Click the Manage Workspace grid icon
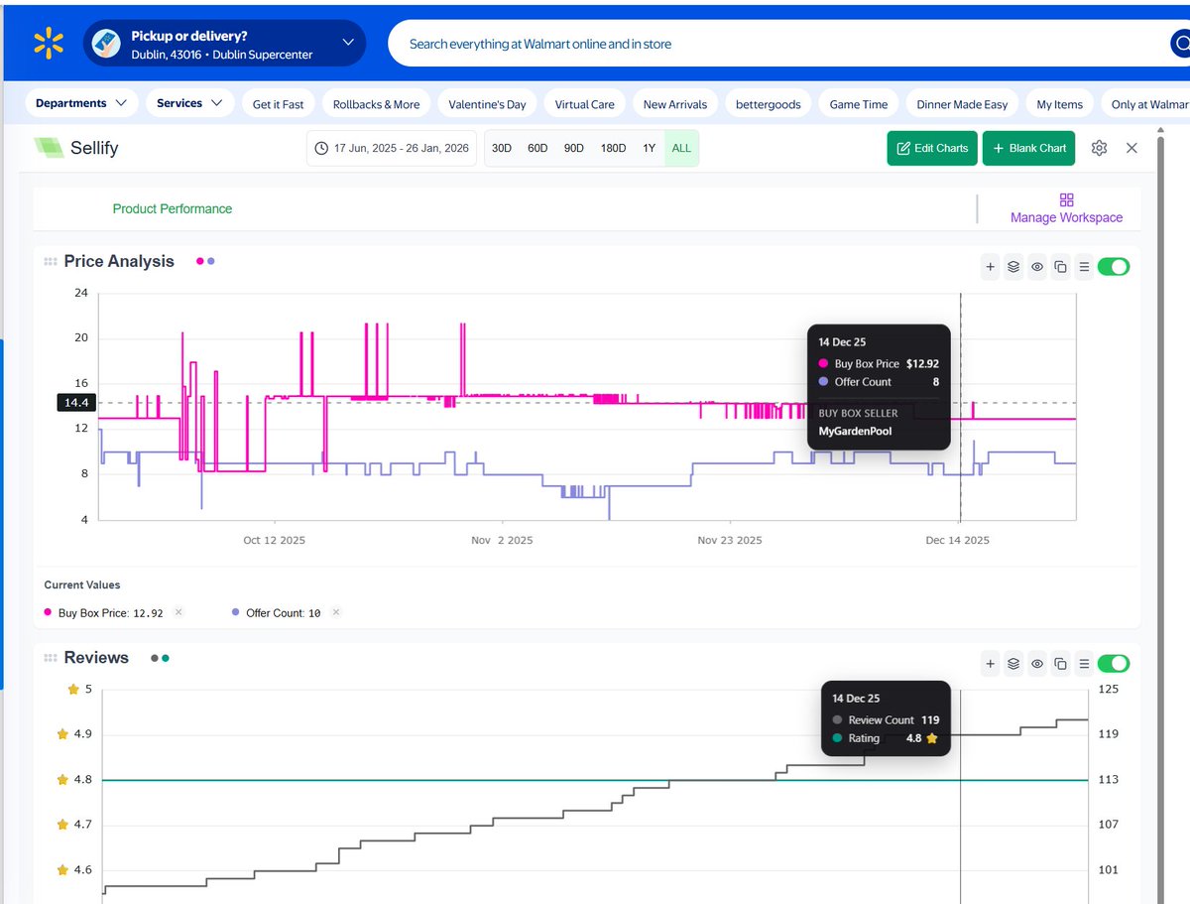 coord(1067,199)
